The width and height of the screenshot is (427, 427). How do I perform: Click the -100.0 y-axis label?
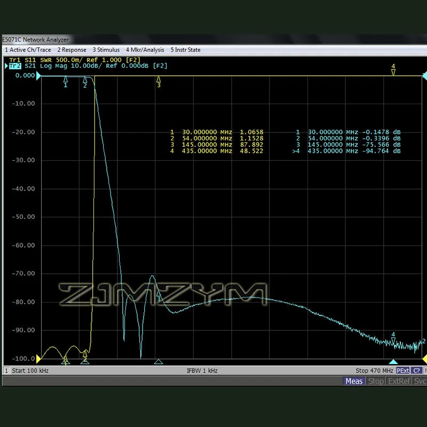[23, 359]
